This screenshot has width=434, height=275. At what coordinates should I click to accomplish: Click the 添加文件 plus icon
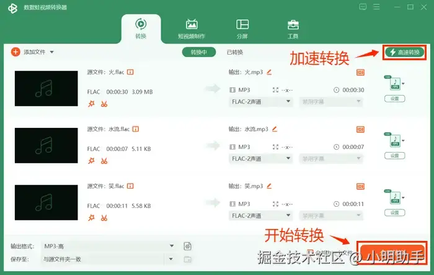pos(15,52)
